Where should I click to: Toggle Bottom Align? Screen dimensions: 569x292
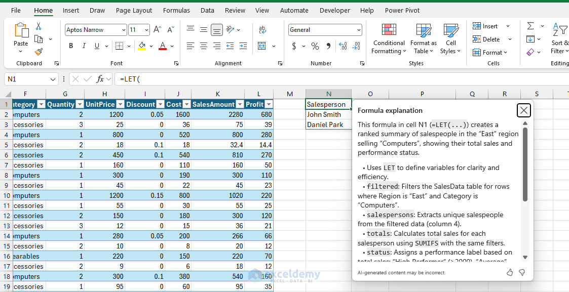click(217, 30)
